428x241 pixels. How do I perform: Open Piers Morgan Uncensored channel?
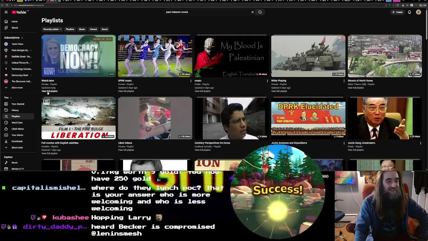point(17,50)
